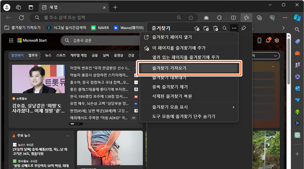Go back with the back arrow

[8, 18]
